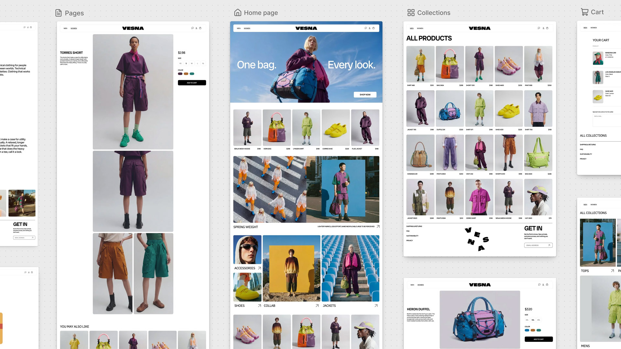The height and width of the screenshot is (349, 621).
Task: Choose blue color swatch for Heron Duffel
Action: (527, 330)
